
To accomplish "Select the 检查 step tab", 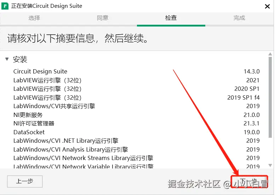I will [171, 18].
